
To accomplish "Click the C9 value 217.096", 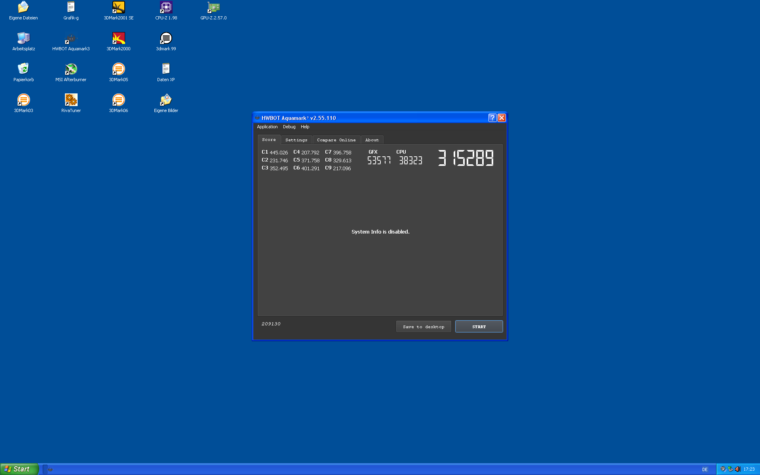I will pos(342,168).
